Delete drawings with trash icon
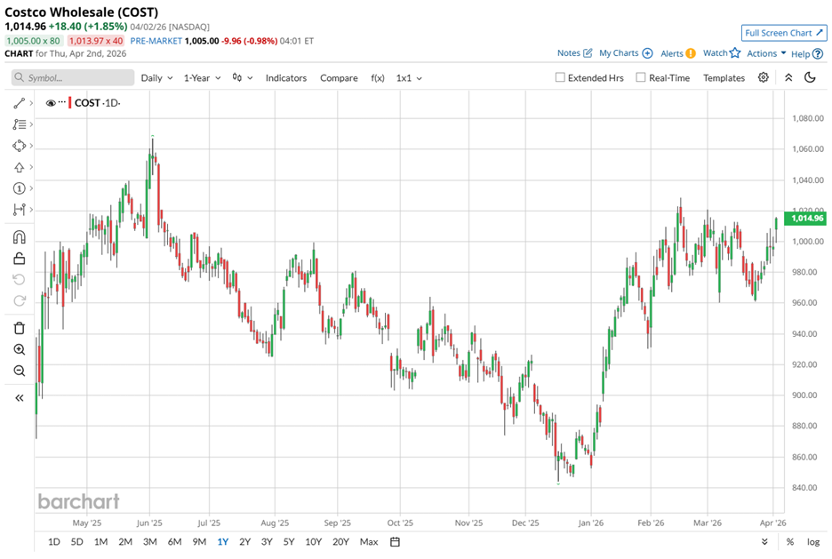 coord(19,328)
